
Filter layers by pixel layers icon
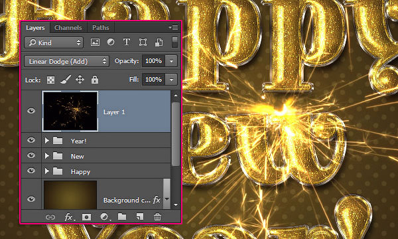click(x=95, y=42)
